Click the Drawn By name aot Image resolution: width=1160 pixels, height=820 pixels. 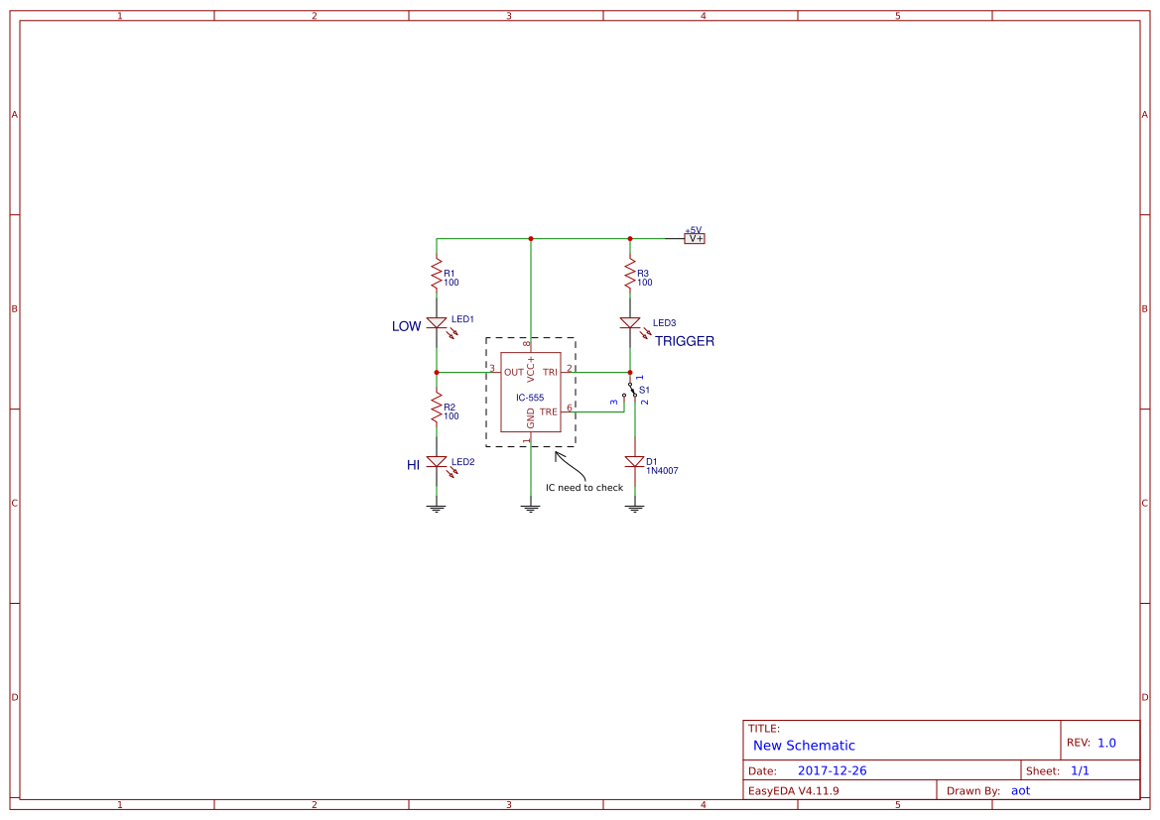click(x=1020, y=790)
